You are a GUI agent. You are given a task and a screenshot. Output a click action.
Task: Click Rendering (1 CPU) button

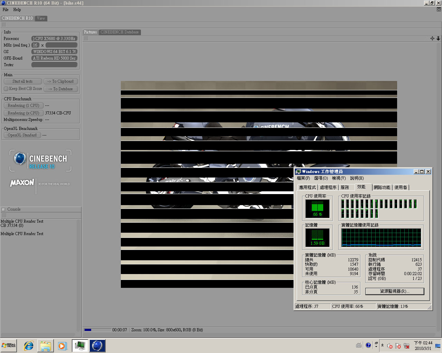pos(23,105)
